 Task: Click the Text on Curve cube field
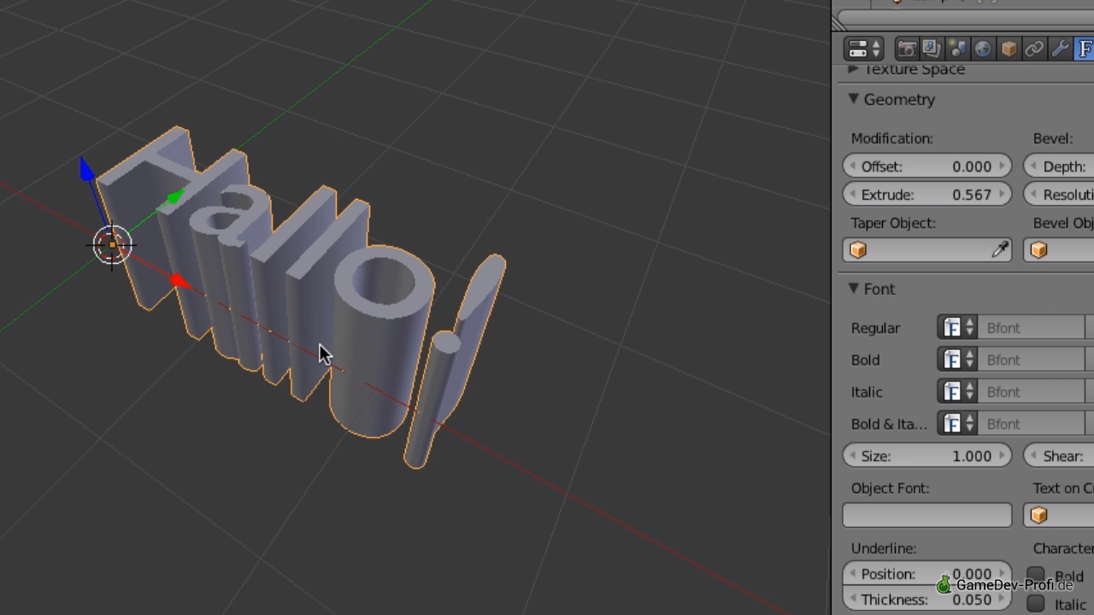click(1060, 515)
